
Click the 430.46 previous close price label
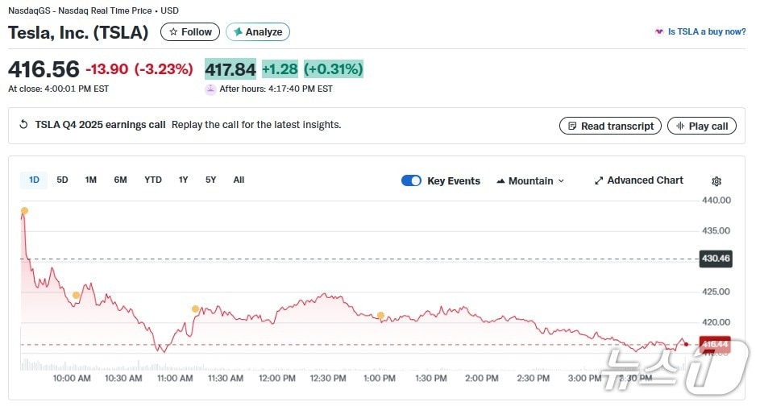coord(715,259)
